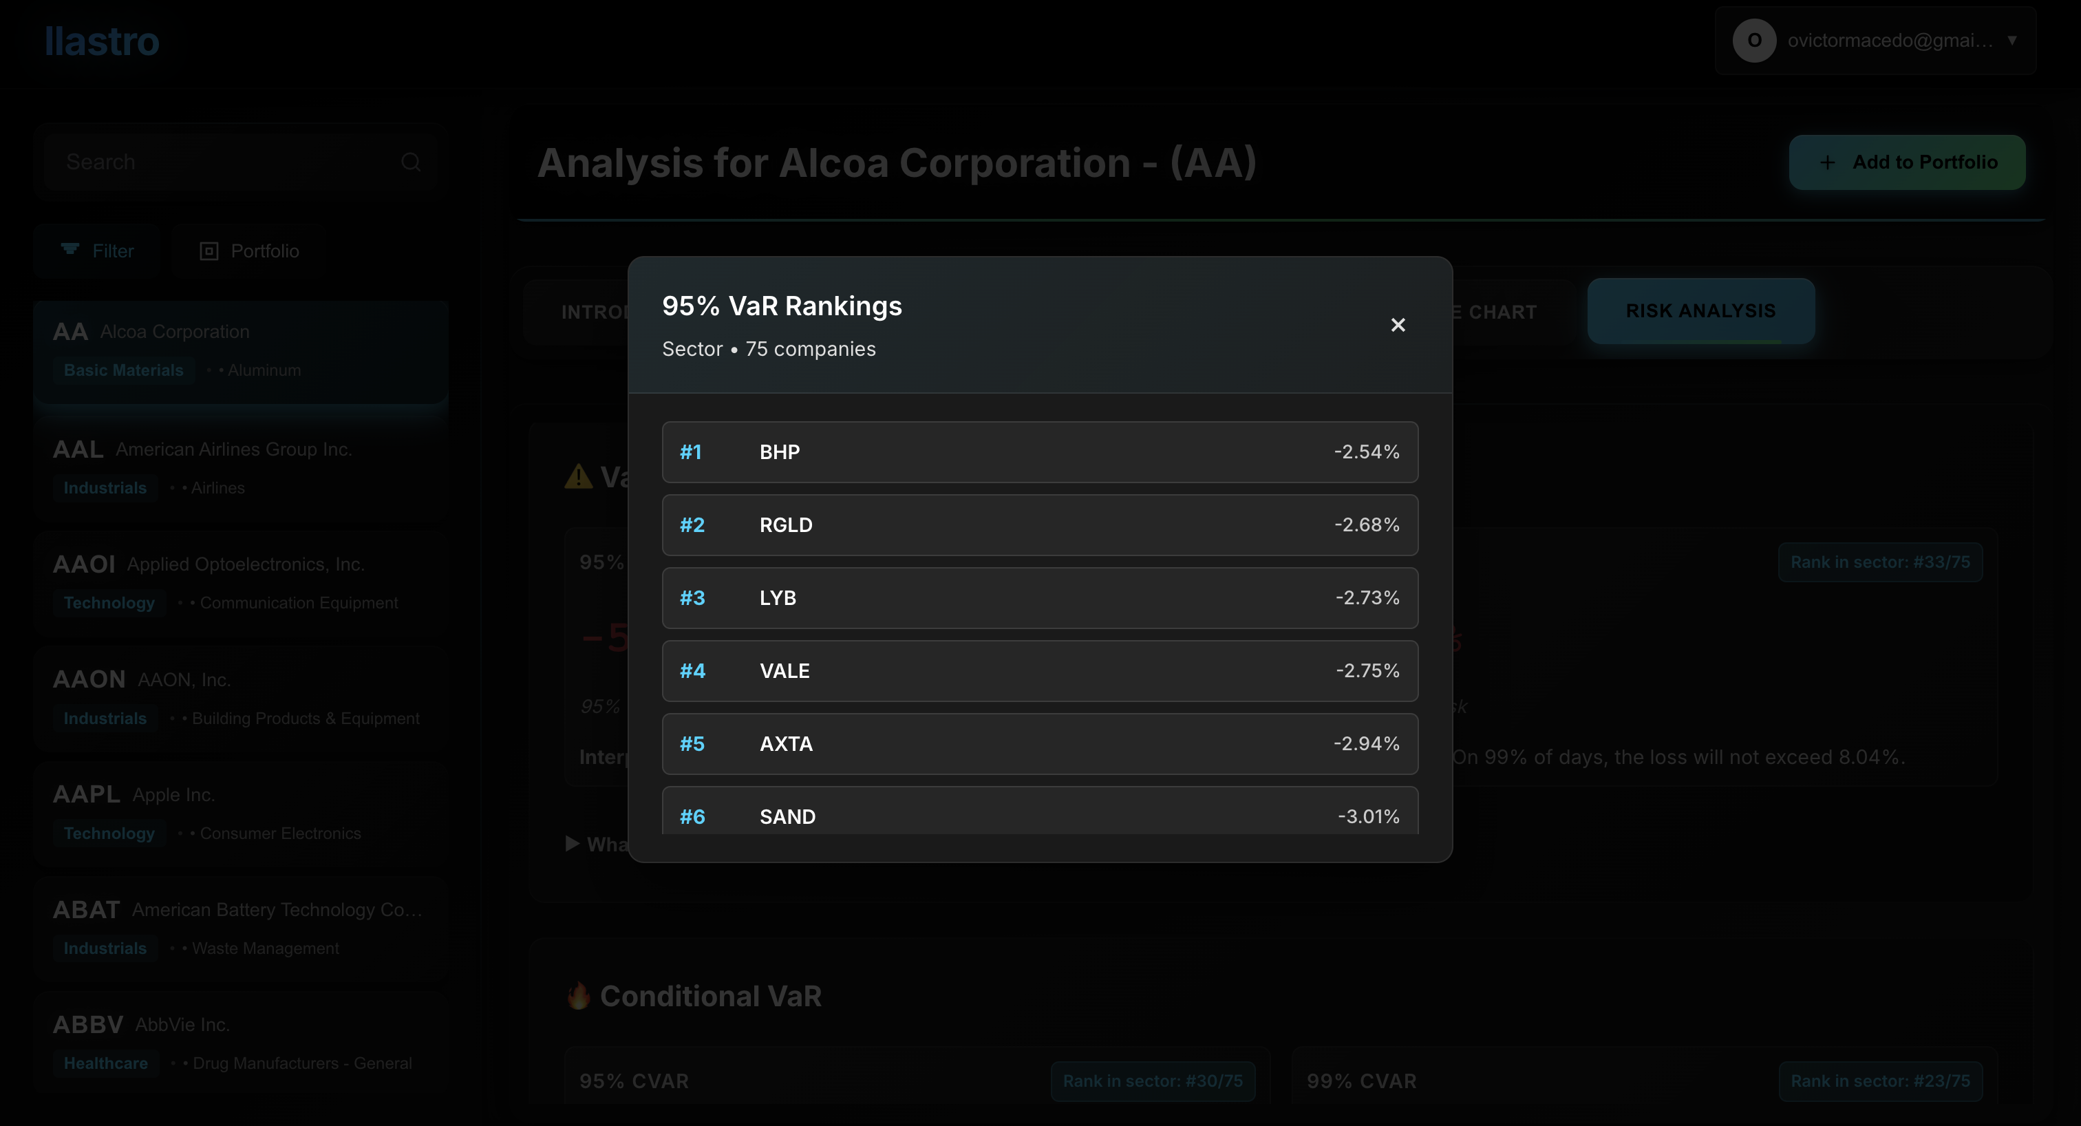The width and height of the screenshot is (2081, 1126).
Task: Open the Intro tab
Action: 594,312
